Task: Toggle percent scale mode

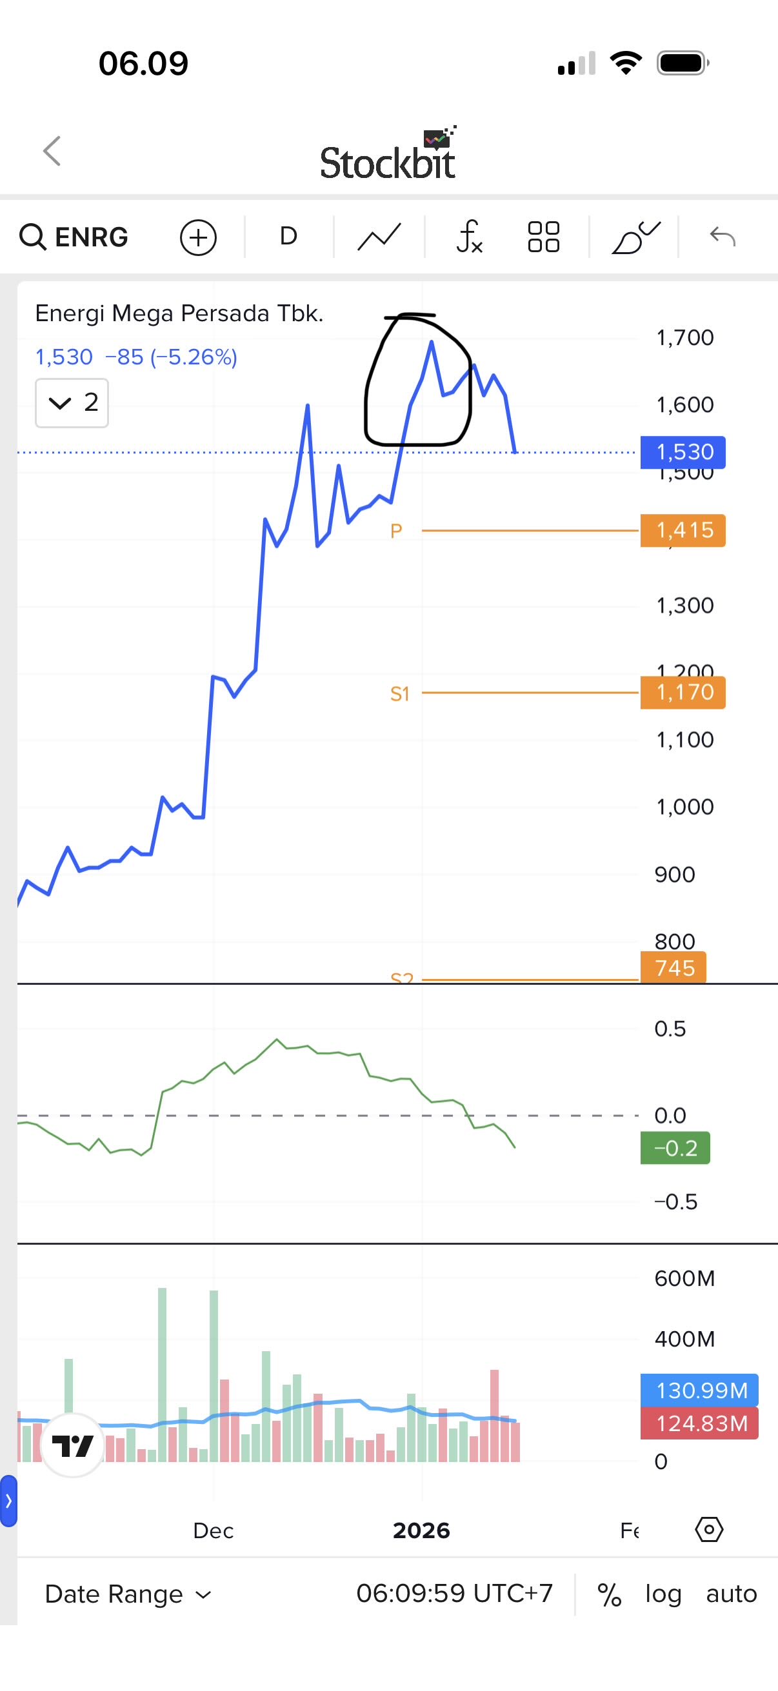Action: (x=609, y=1594)
